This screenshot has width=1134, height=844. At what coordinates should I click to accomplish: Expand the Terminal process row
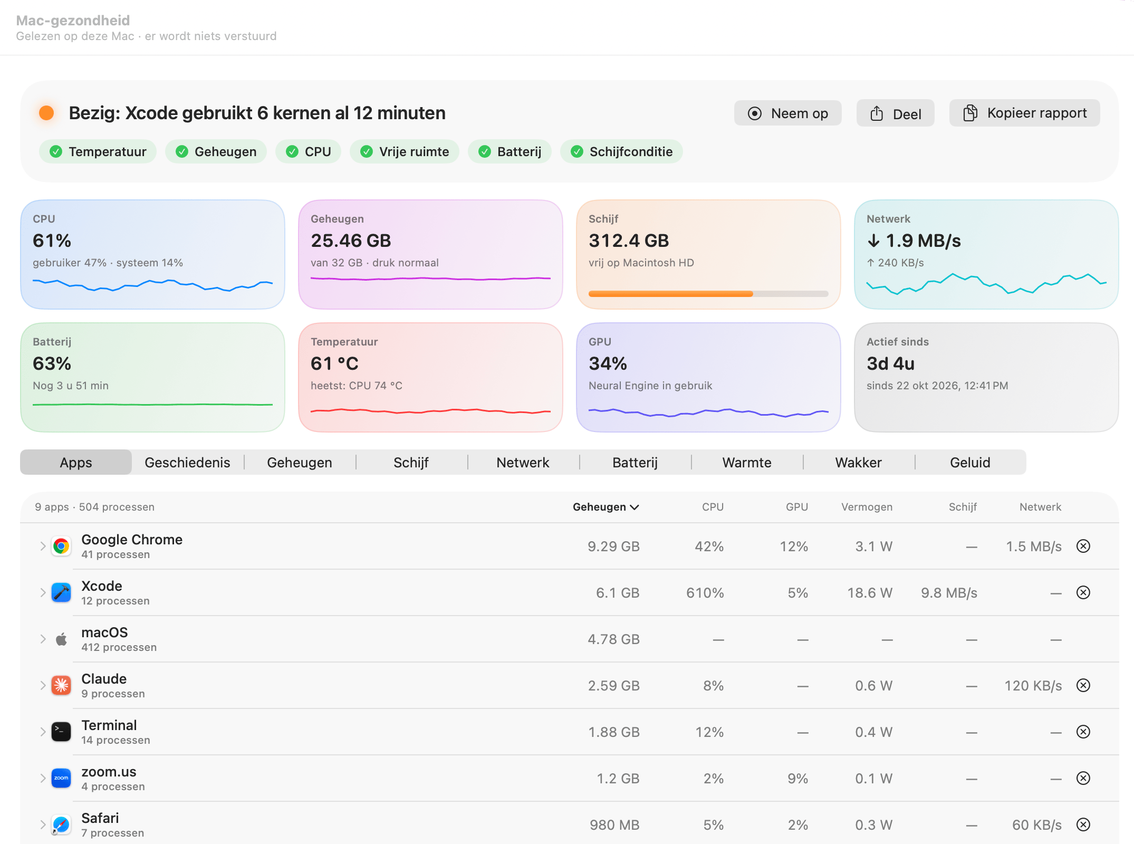tap(43, 732)
